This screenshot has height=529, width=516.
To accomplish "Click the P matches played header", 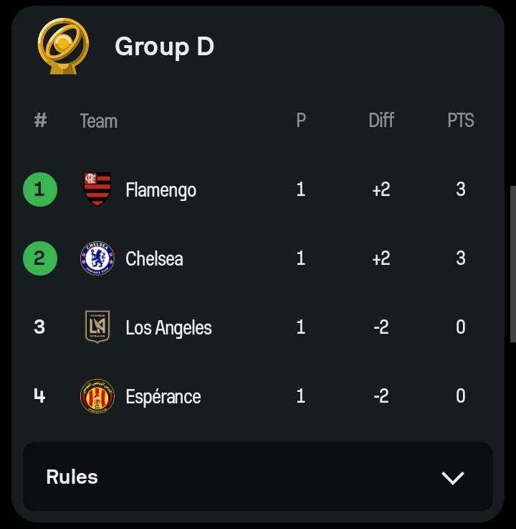I will (x=301, y=121).
